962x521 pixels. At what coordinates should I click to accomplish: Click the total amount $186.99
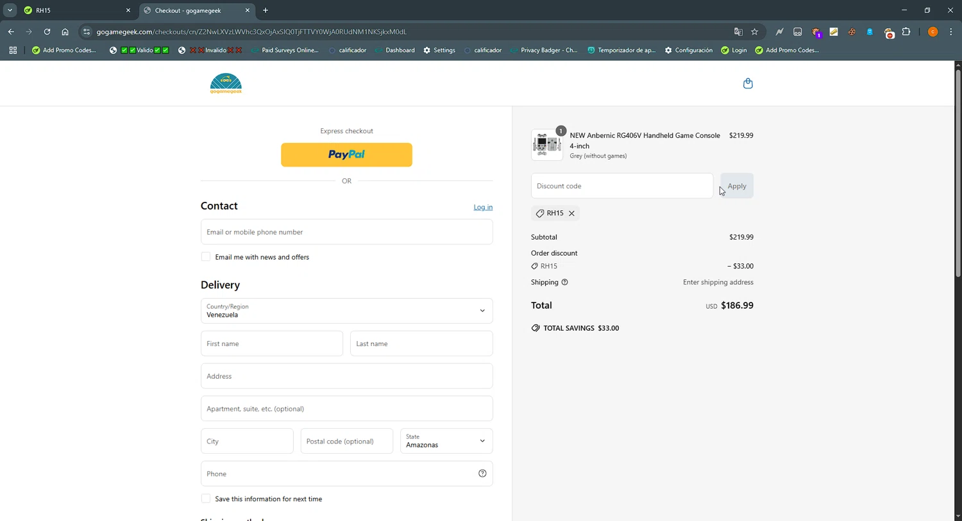[x=737, y=306]
